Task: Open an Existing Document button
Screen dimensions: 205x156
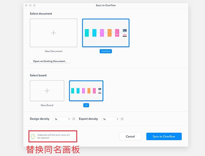Action: (x=50, y=61)
